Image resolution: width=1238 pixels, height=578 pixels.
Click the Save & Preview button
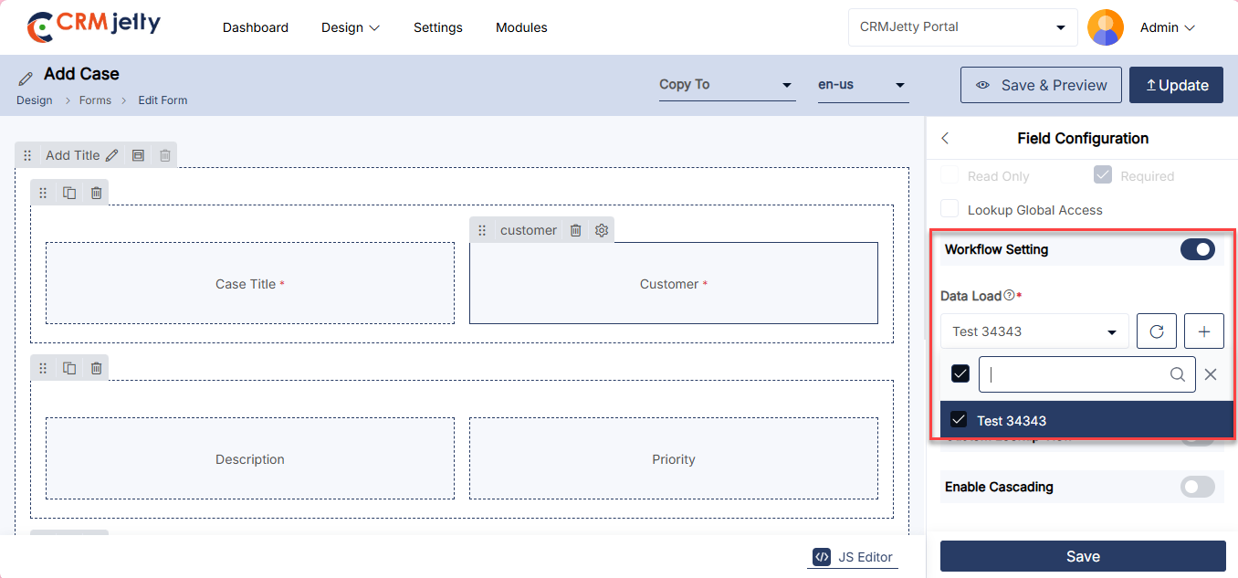tap(1041, 85)
